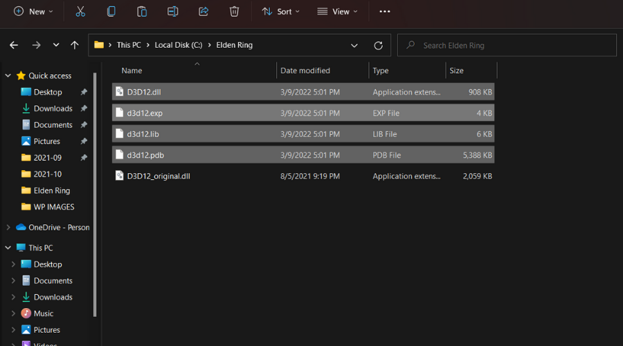Image resolution: width=623 pixels, height=346 pixels.
Task: Click the Paste clipboard icon
Action: click(142, 12)
